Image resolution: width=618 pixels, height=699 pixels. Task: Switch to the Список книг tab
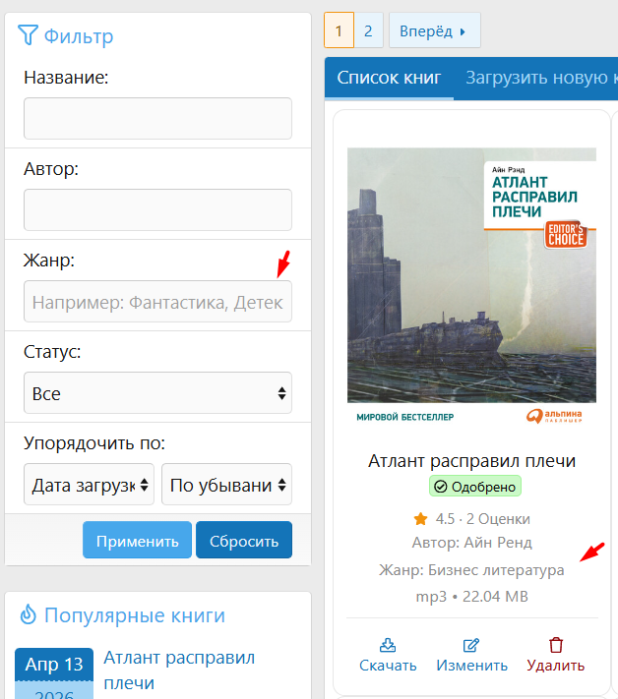click(389, 78)
